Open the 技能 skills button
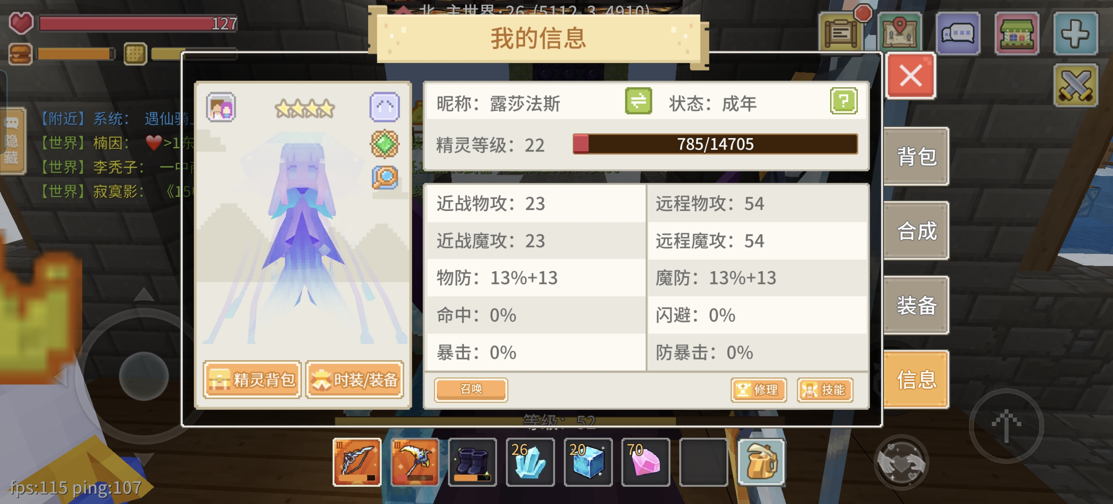Image resolution: width=1113 pixels, height=504 pixels. click(824, 390)
